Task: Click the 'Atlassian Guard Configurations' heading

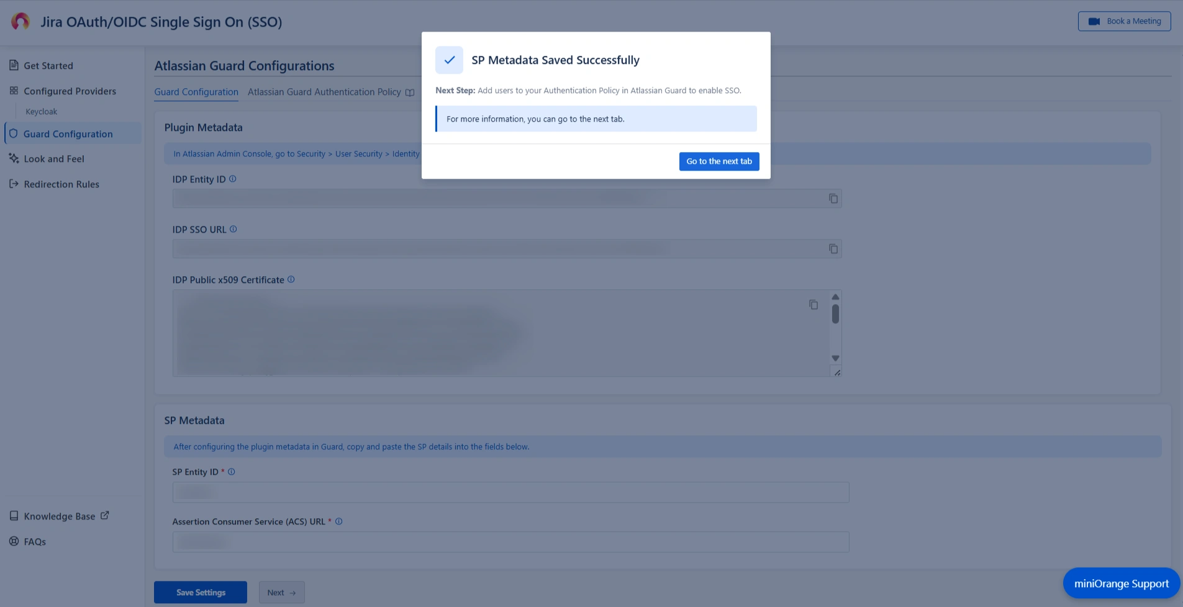Action: click(x=244, y=66)
